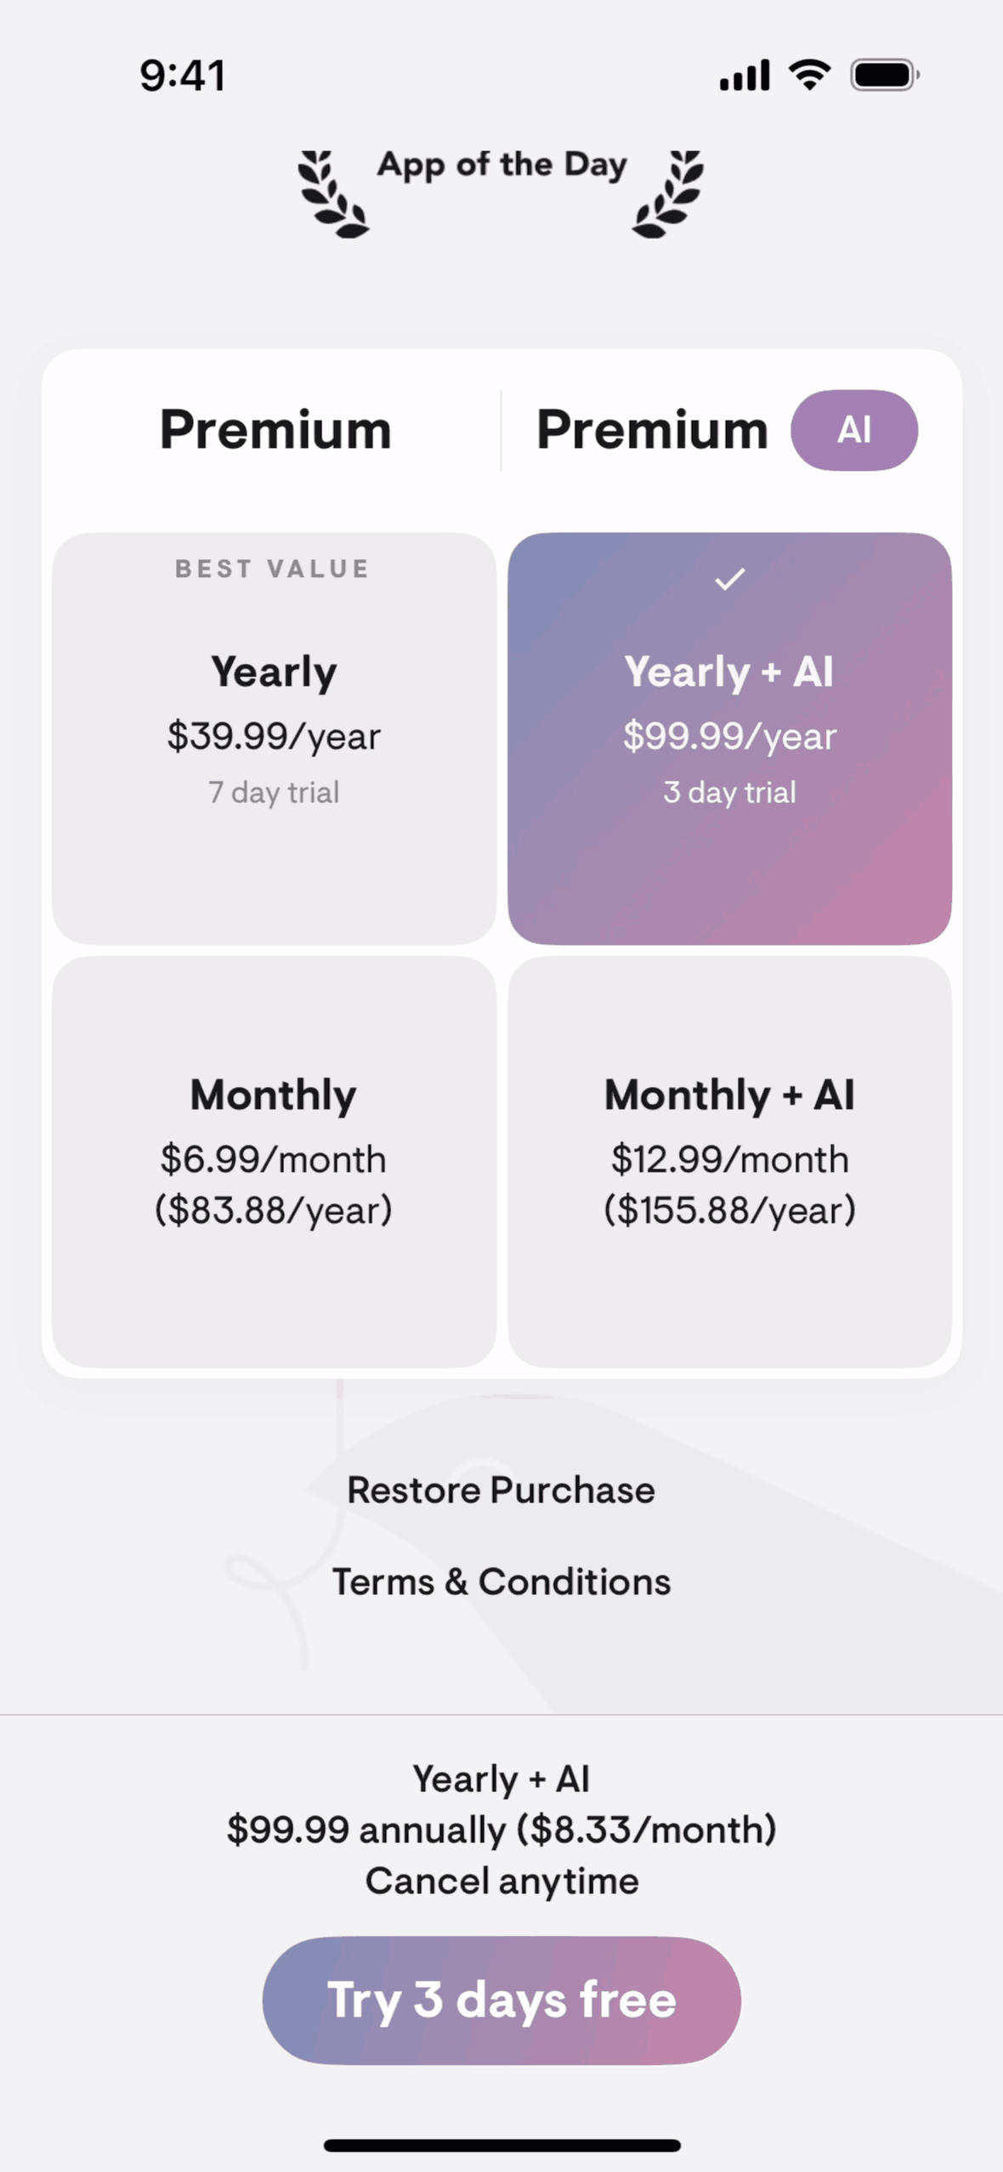Tap Restore Purchase link
The height and width of the screenshot is (2172, 1003).
coord(501,1490)
